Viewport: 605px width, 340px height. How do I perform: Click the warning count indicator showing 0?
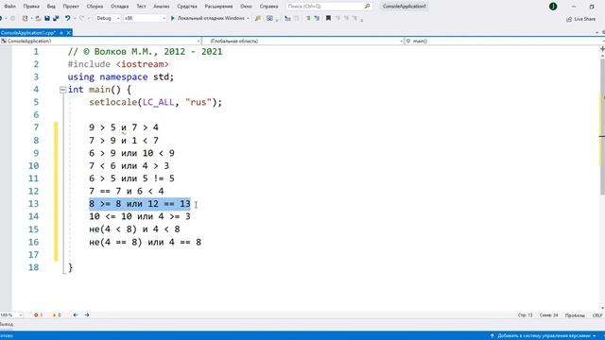pos(57,314)
